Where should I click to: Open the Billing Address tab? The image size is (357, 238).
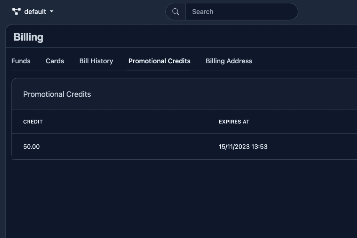pos(229,61)
